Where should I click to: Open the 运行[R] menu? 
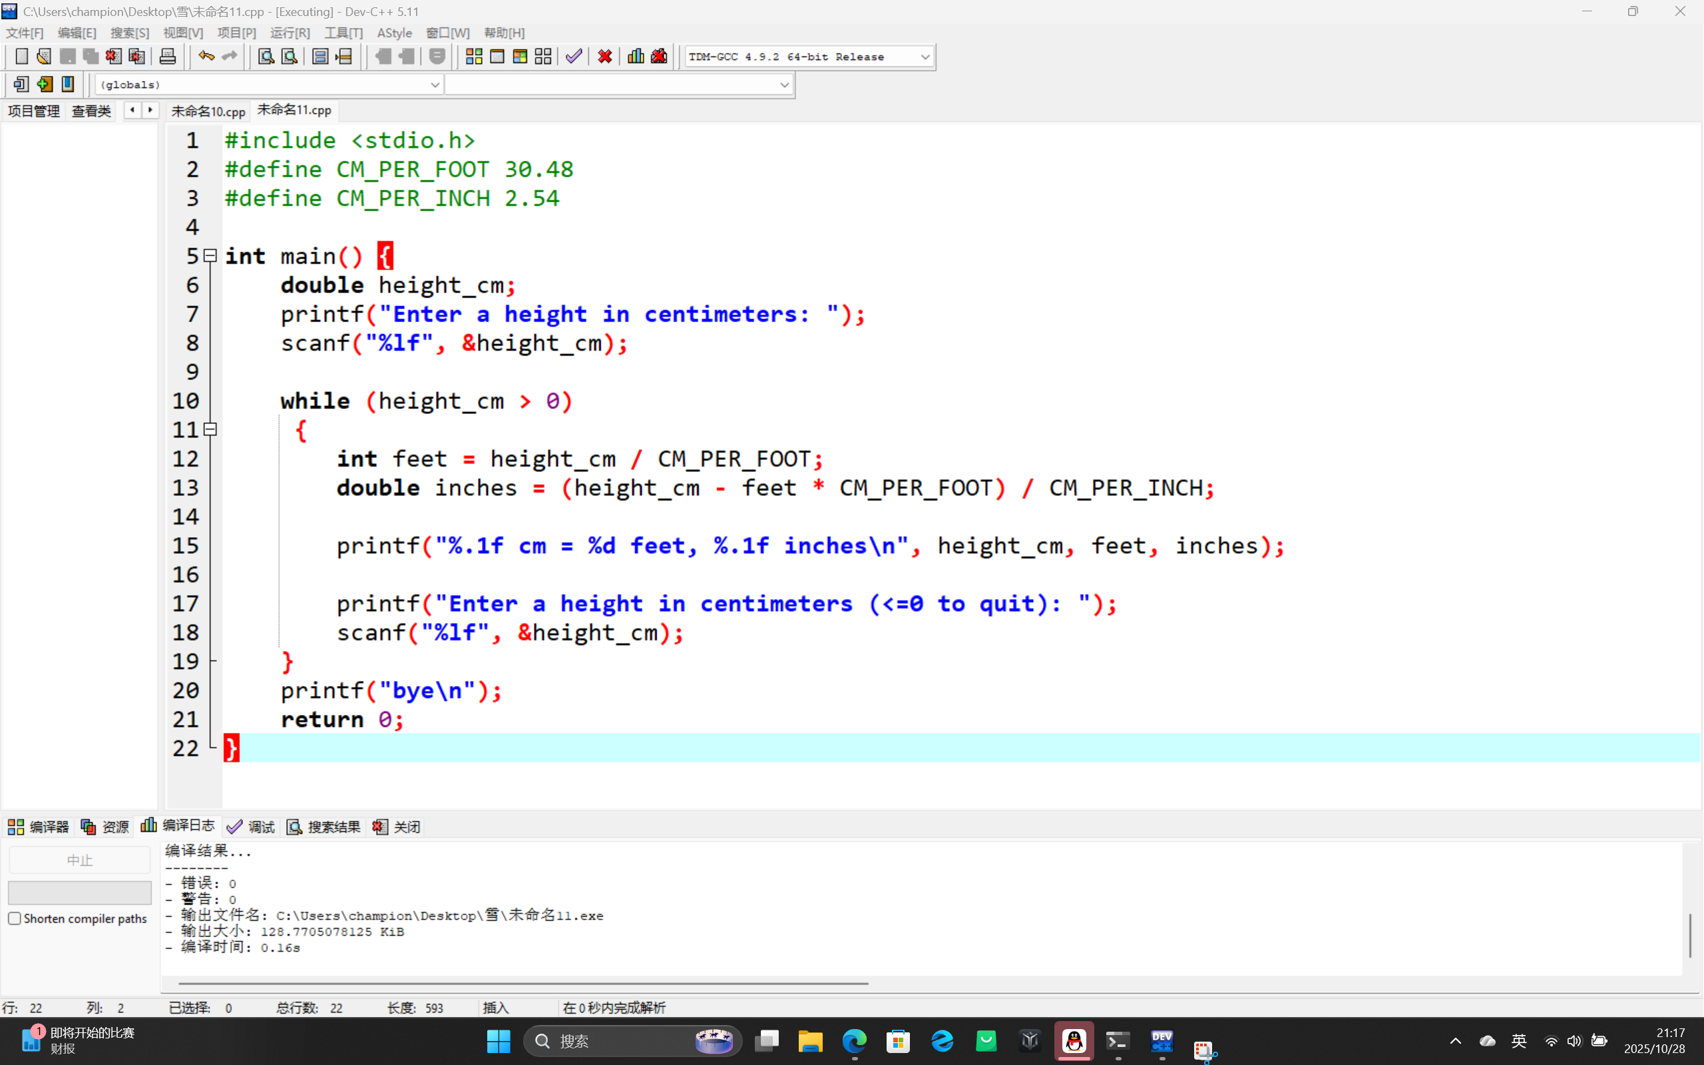point(290,33)
